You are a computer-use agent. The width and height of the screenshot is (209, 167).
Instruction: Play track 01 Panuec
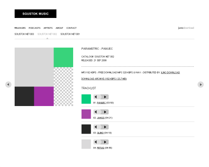(x=105, y=97)
